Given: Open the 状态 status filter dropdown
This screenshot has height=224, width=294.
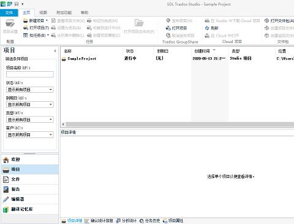Looking at the screenshot, I should (x=51, y=90).
